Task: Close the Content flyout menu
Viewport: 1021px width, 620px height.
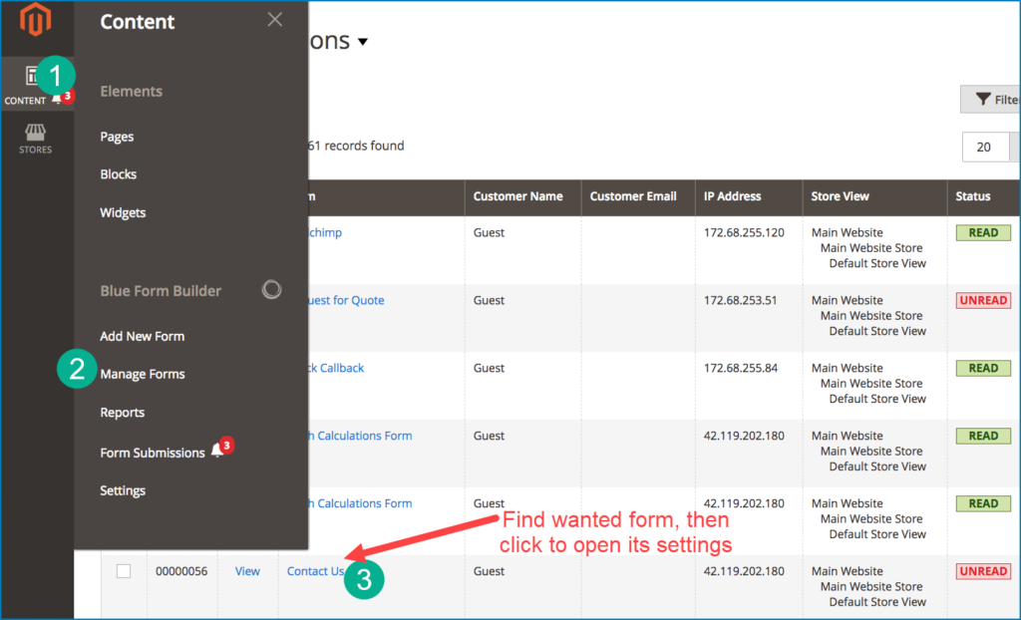Action: 274,19
